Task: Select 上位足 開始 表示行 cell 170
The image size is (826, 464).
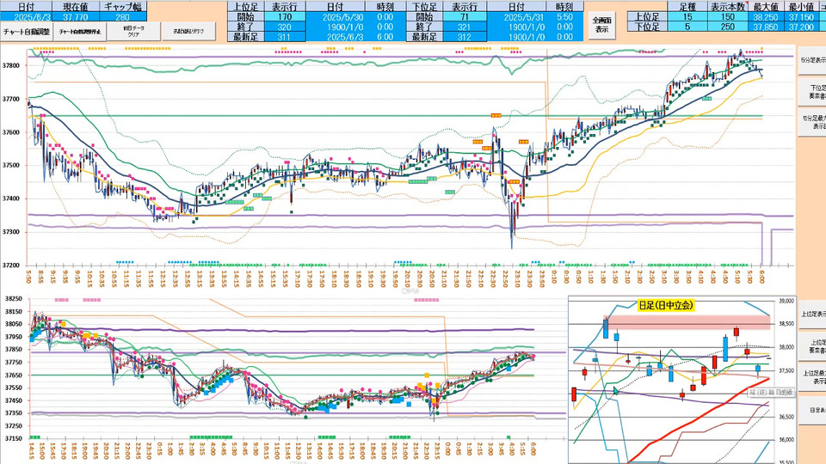Action: [285, 17]
